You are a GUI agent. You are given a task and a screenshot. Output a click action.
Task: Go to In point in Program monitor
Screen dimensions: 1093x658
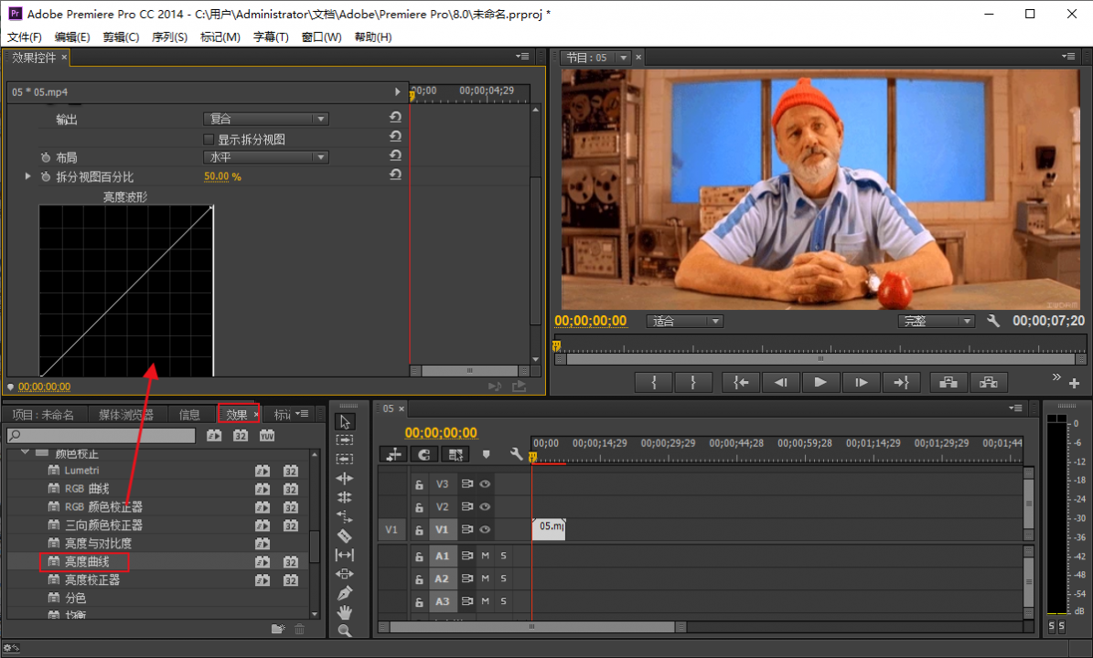[741, 382]
